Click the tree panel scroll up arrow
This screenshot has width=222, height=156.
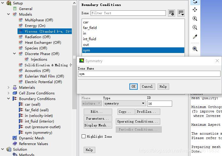(x=74, y=3)
